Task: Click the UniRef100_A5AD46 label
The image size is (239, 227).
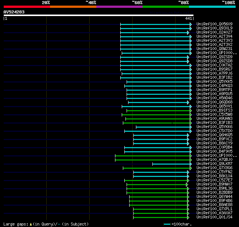Action: click(214, 98)
